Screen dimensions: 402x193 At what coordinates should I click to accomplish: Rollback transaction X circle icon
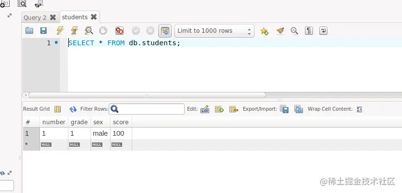[150, 31]
